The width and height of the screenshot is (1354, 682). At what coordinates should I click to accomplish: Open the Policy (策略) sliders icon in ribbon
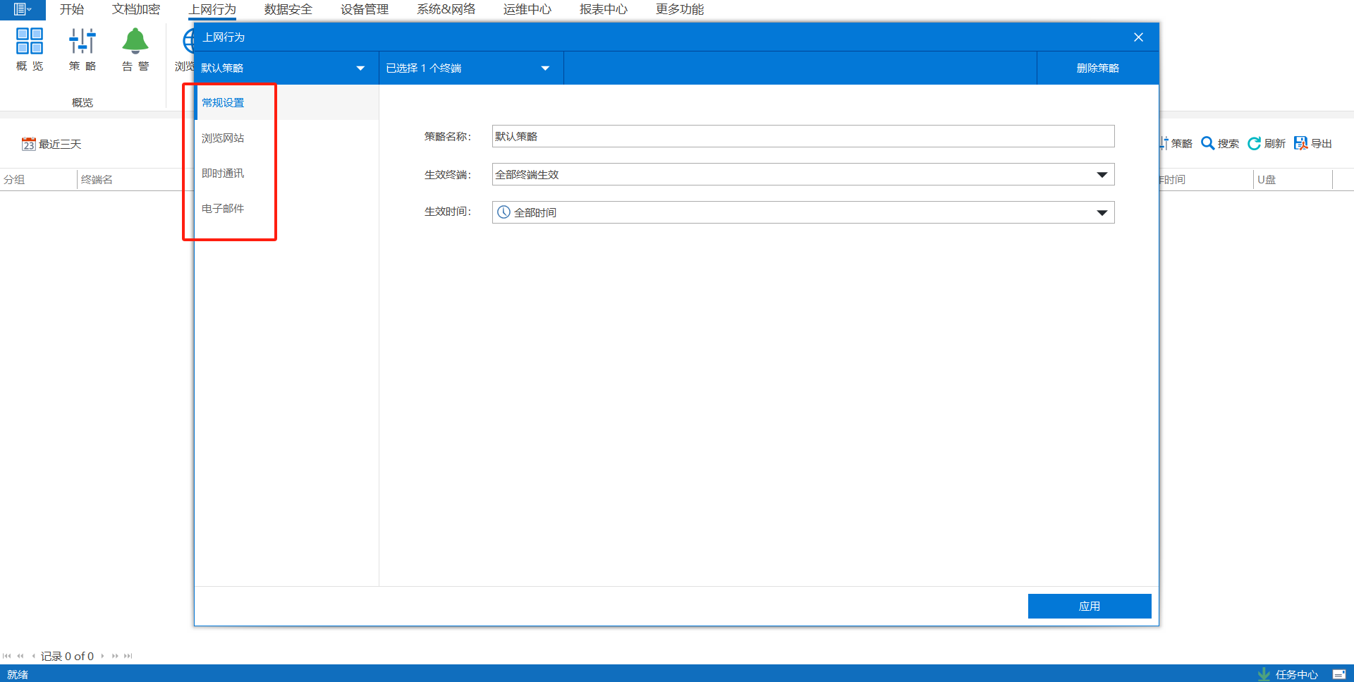(x=83, y=42)
